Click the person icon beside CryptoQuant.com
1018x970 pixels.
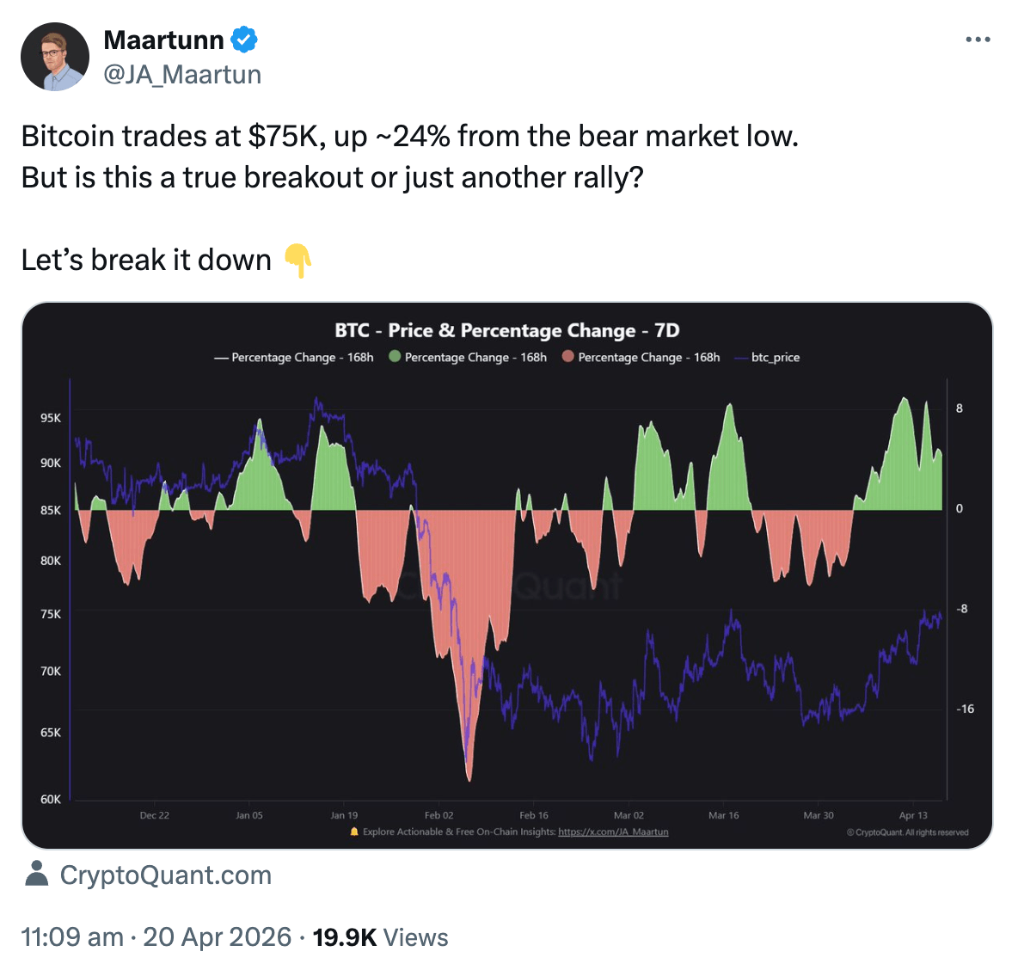(x=36, y=874)
